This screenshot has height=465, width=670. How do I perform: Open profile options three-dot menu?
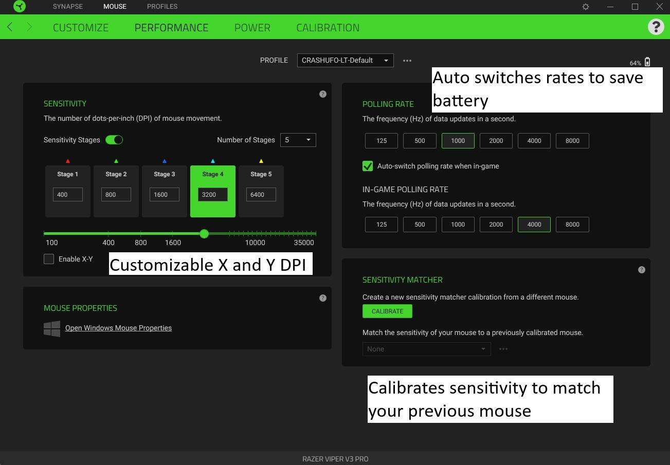coord(407,61)
